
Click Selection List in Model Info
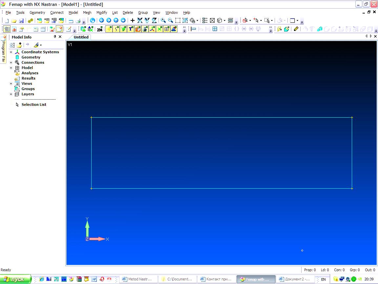[34, 105]
